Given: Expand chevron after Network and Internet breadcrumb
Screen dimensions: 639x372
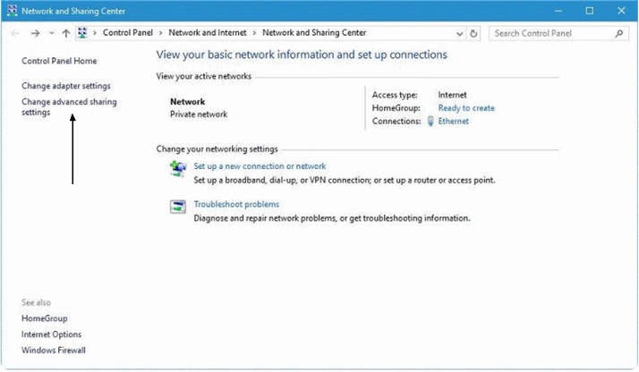Looking at the screenshot, I should pos(254,33).
